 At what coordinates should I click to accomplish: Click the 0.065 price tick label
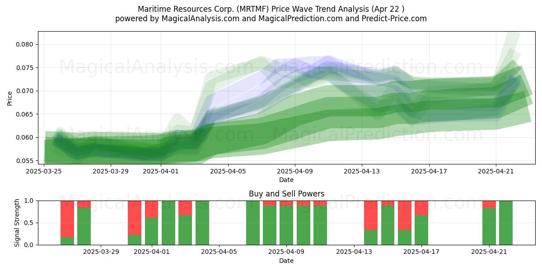tap(25, 114)
